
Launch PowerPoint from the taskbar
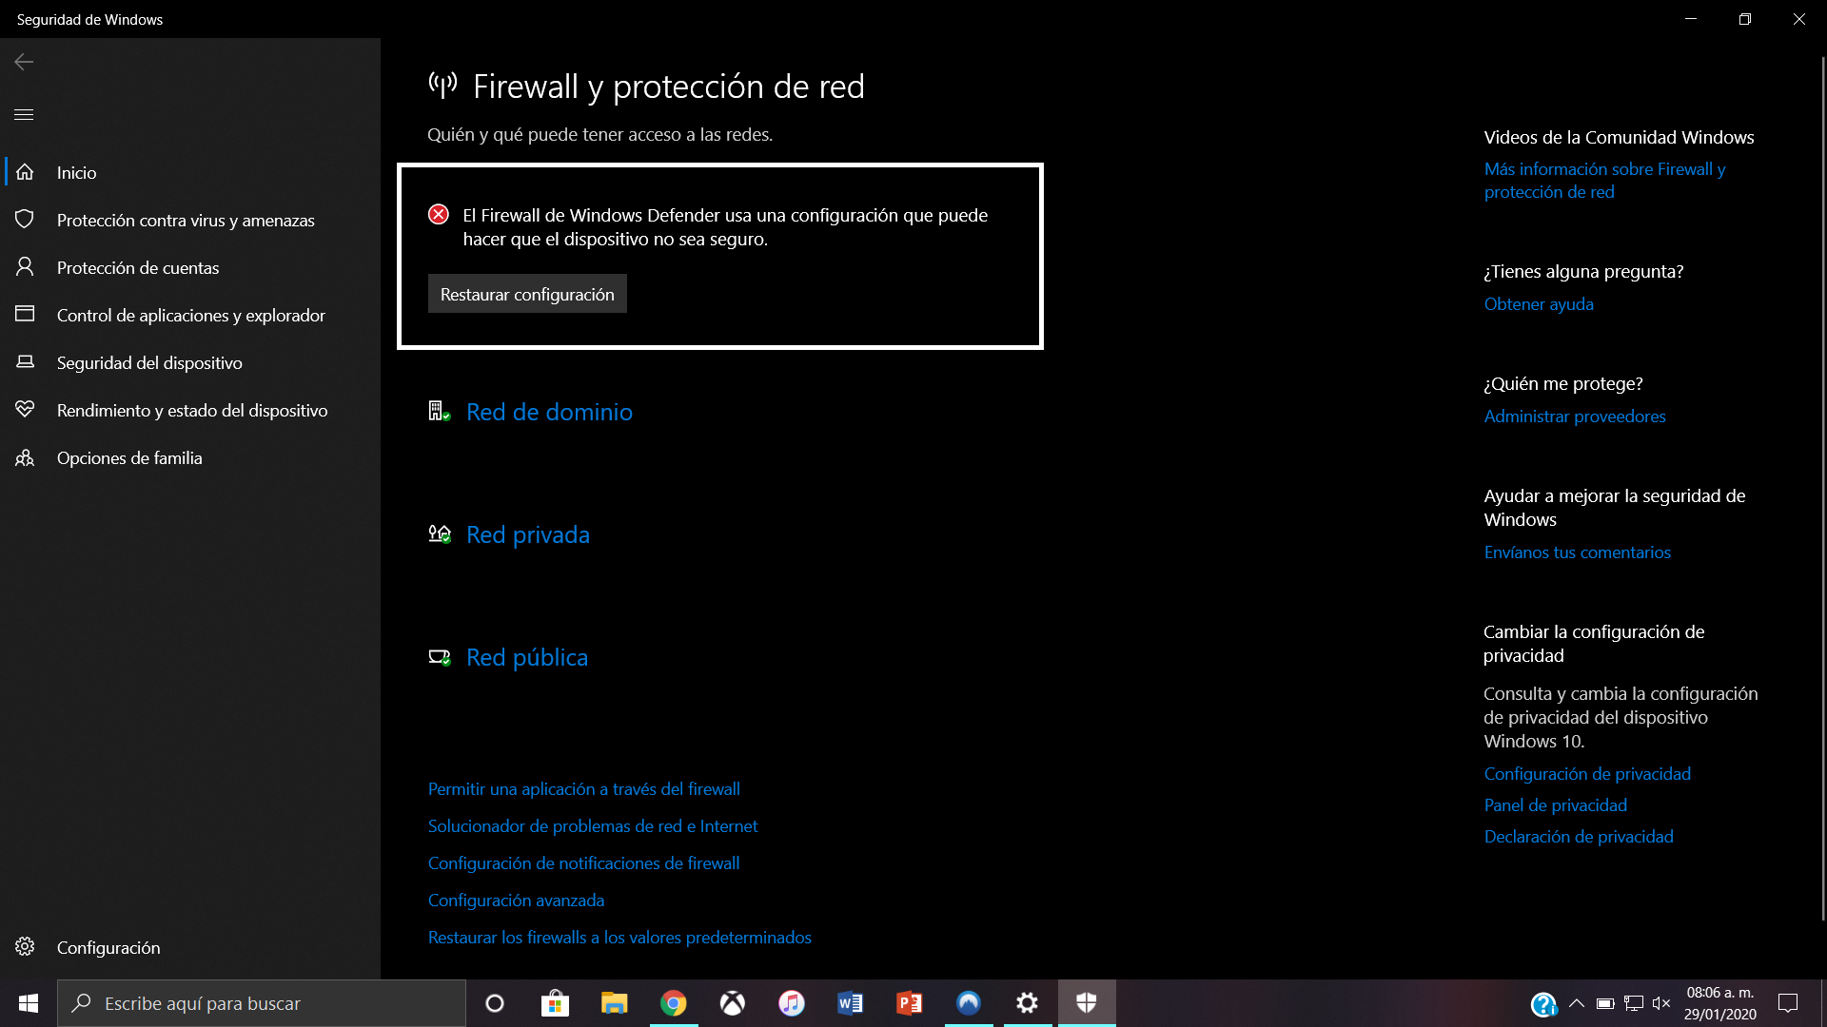[x=909, y=1003]
